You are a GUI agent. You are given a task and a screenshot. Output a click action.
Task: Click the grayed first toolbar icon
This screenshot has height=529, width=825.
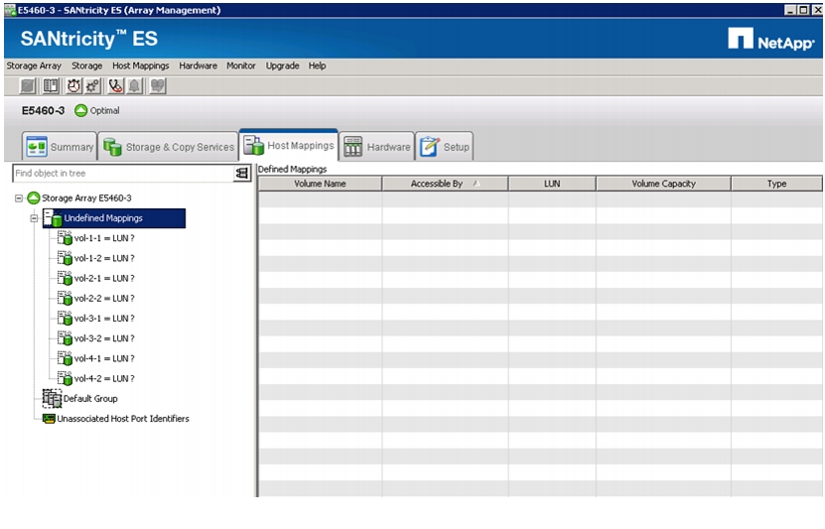(x=28, y=85)
